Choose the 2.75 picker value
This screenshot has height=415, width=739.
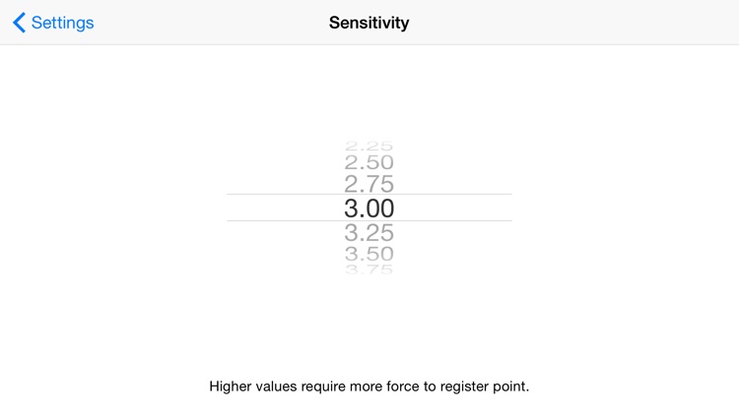tap(369, 184)
